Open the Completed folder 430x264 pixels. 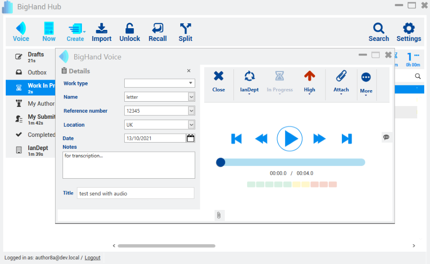pyautogui.click(x=30, y=135)
